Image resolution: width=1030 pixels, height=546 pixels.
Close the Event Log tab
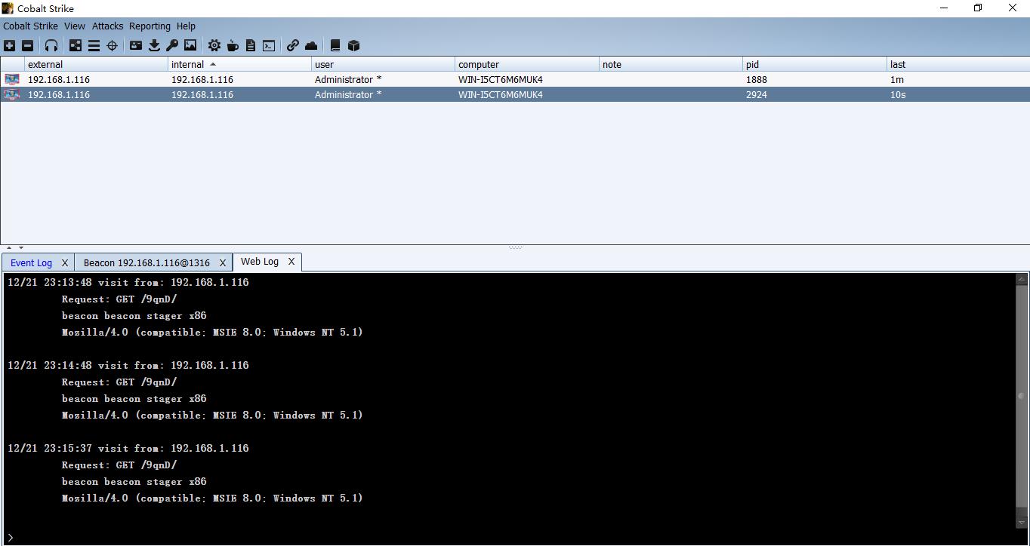[65, 262]
